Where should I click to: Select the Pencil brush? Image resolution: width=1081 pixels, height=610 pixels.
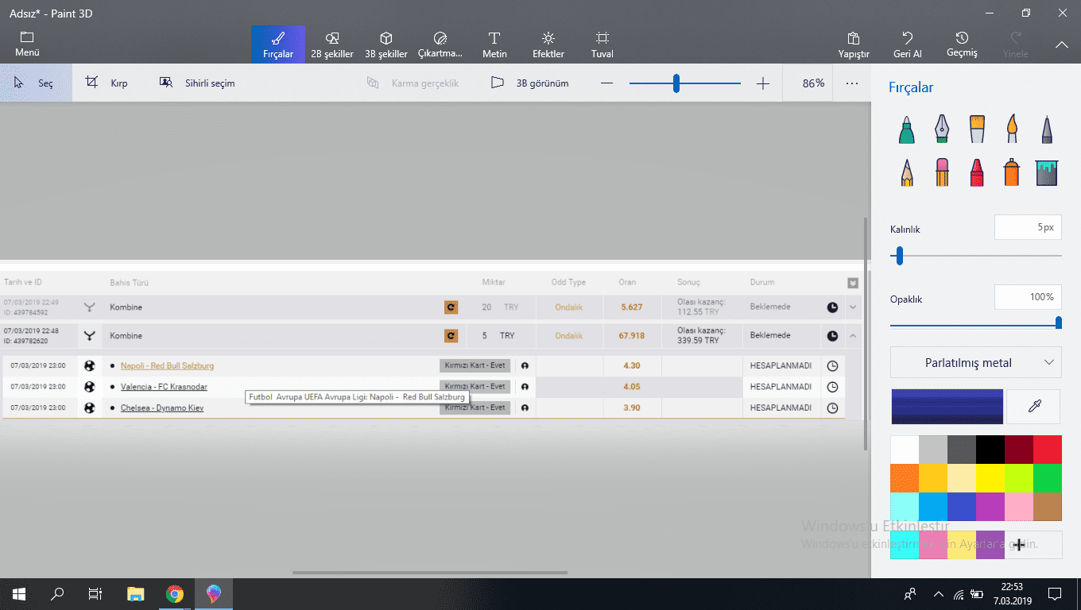point(907,172)
